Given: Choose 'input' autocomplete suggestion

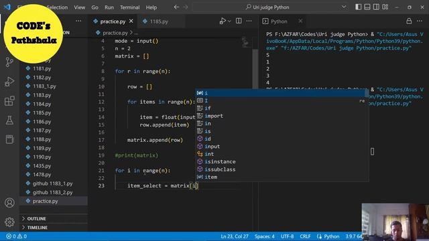Looking at the screenshot, I should (282, 147).
